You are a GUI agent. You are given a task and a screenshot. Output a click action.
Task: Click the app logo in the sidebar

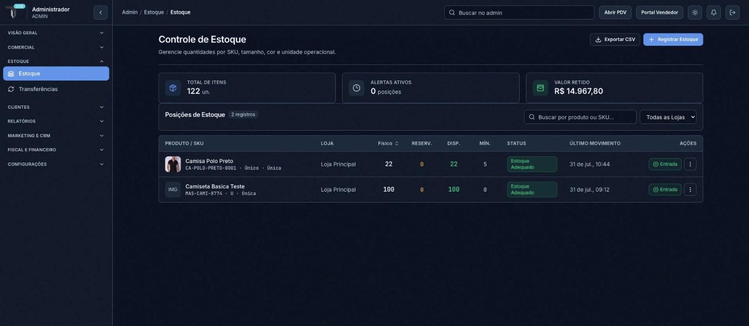[14, 11]
